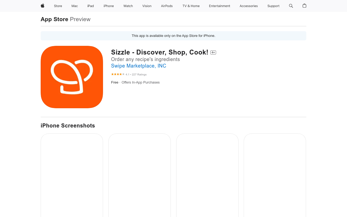Open the Accessories menu item

(249, 6)
